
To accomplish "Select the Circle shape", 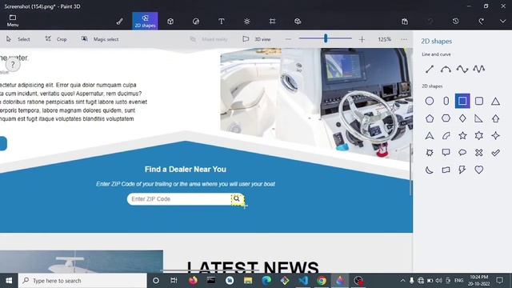I will [x=430, y=101].
